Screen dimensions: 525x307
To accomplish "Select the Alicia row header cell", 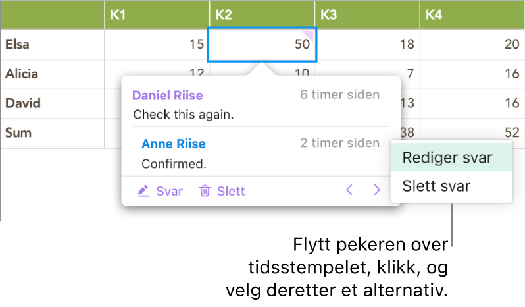I will click(52, 74).
